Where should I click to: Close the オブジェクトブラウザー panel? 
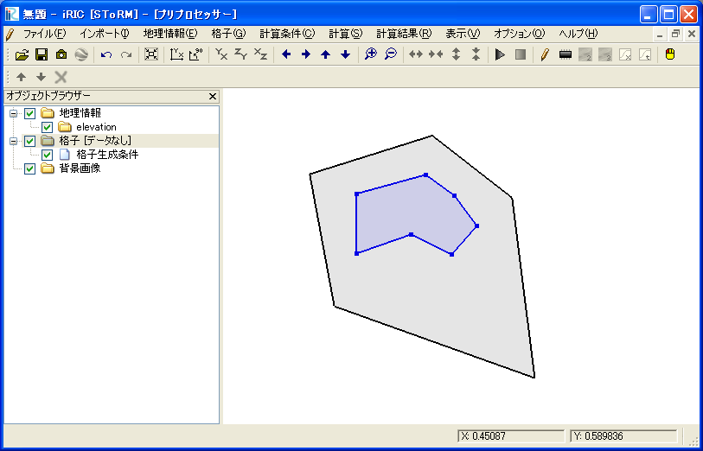(x=213, y=96)
